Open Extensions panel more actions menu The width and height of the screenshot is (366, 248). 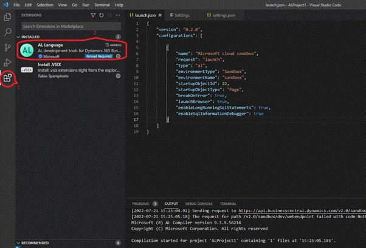[x=118, y=15]
